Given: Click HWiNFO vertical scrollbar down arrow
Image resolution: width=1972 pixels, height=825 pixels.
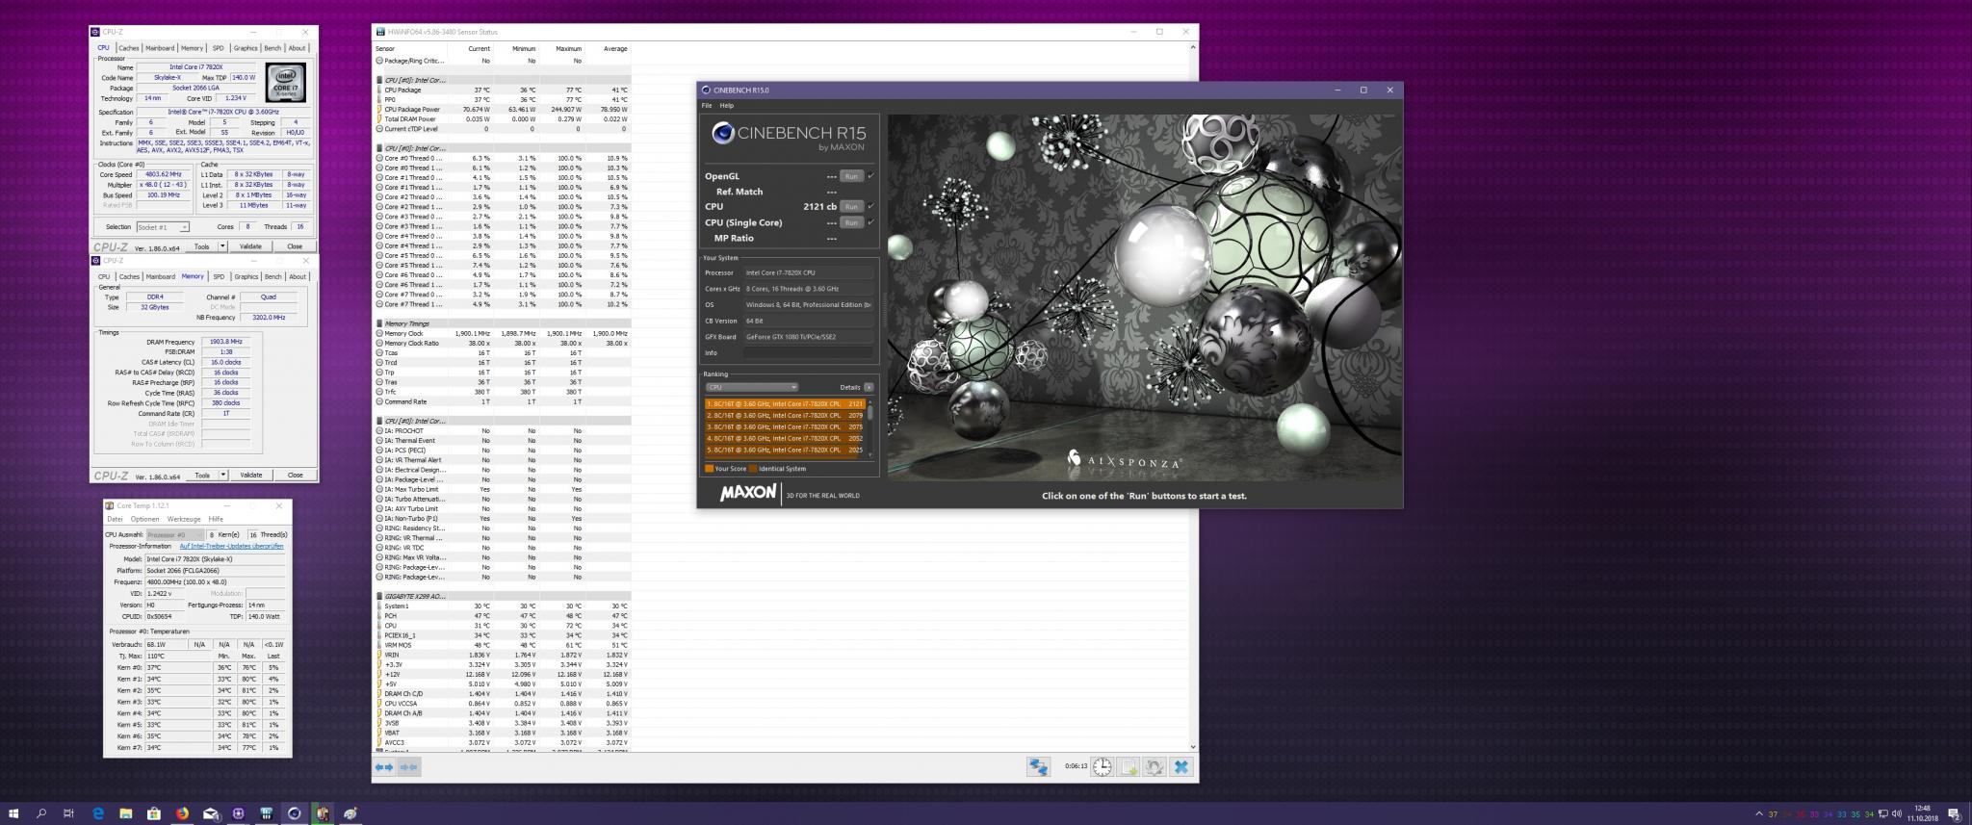Looking at the screenshot, I should pyautogui.click(x=1193, y=746).
